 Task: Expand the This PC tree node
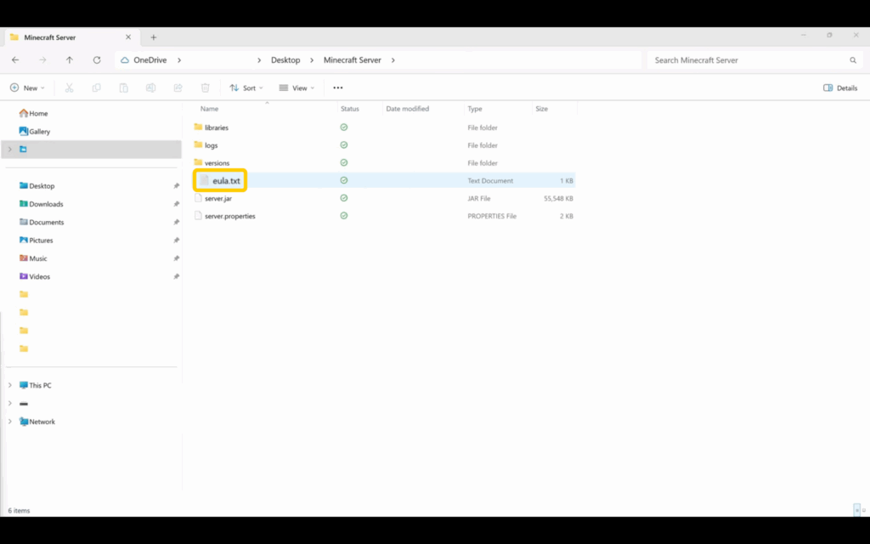(x=10, y=385)
